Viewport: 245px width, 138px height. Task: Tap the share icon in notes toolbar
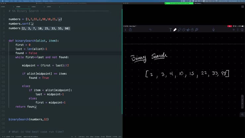130,30
